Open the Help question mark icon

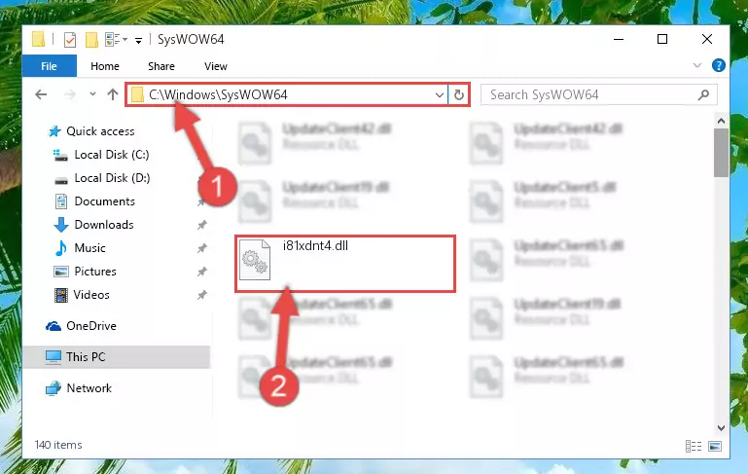[718, 65]
